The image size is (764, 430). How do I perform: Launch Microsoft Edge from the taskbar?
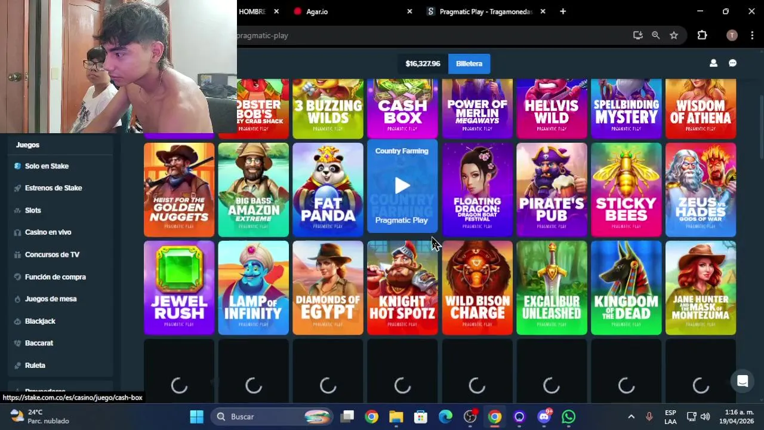(x=445, y=417)
